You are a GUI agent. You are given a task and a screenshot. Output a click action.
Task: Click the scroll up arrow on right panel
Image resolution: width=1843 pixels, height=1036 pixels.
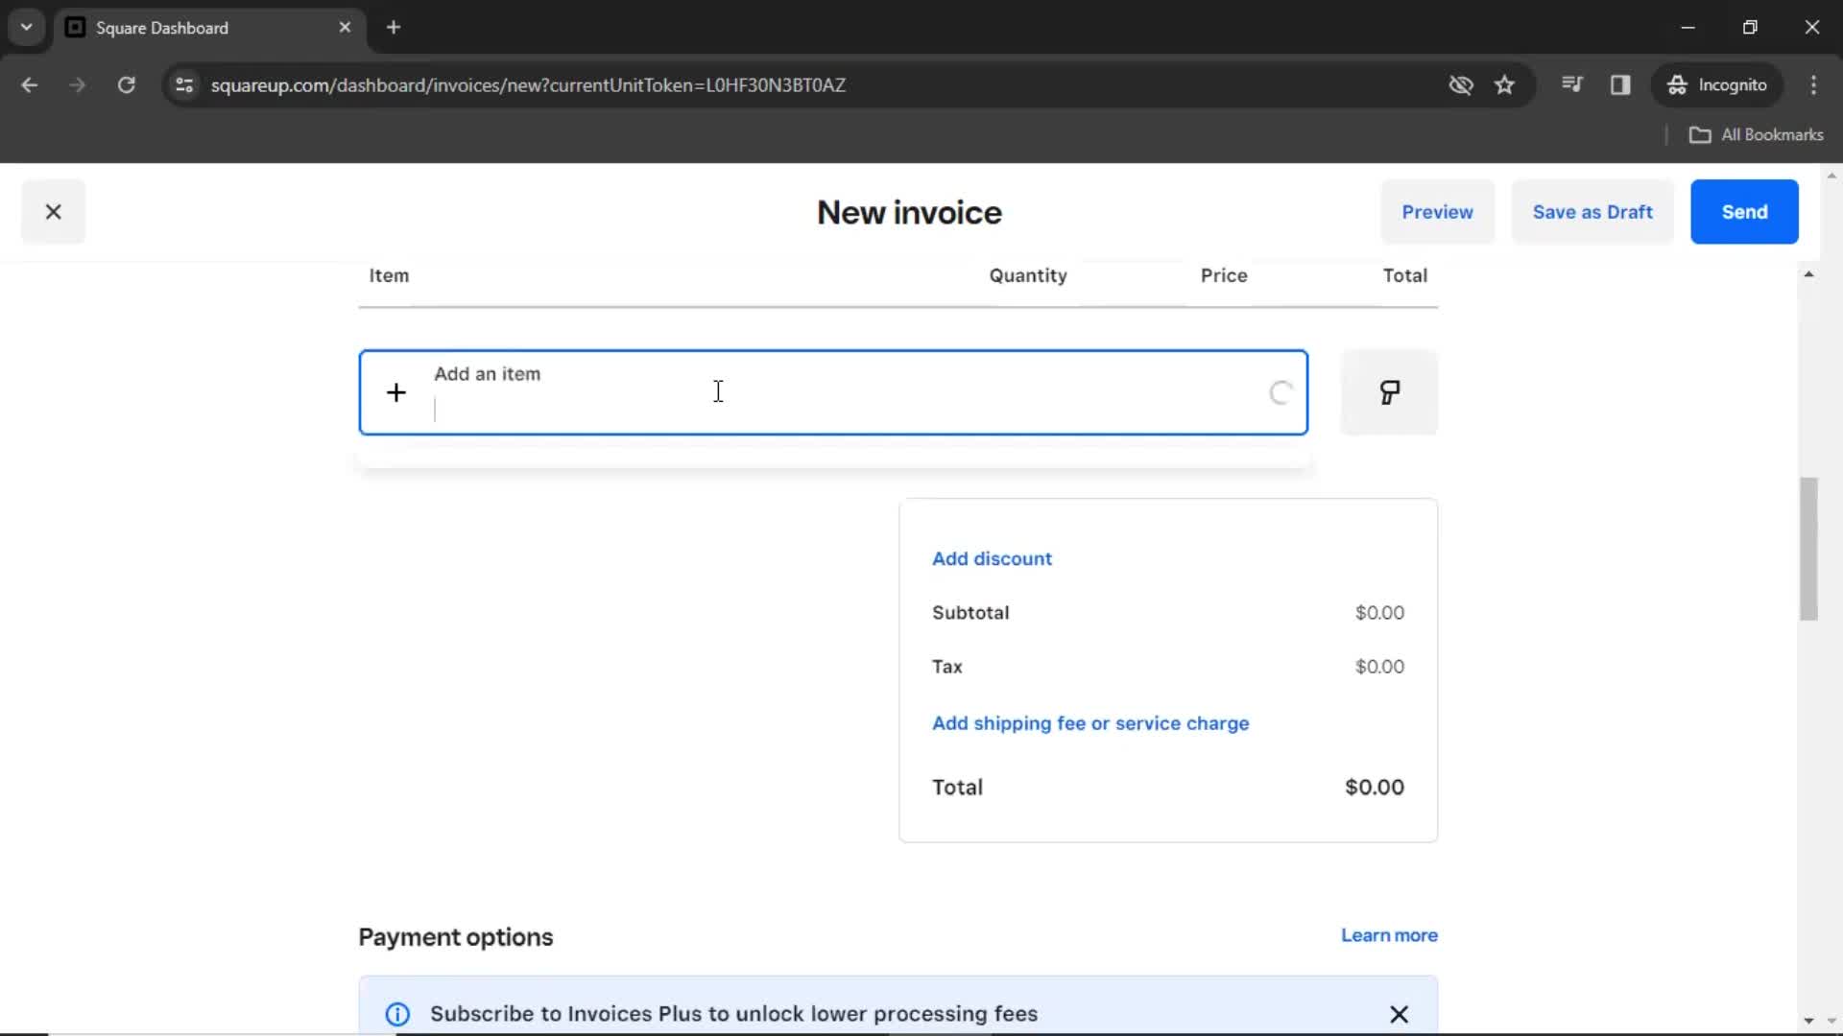1808,274
